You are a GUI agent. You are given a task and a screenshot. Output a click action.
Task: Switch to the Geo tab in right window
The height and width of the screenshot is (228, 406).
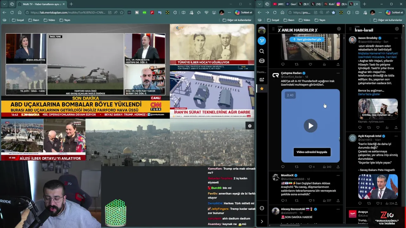[291, 4]
